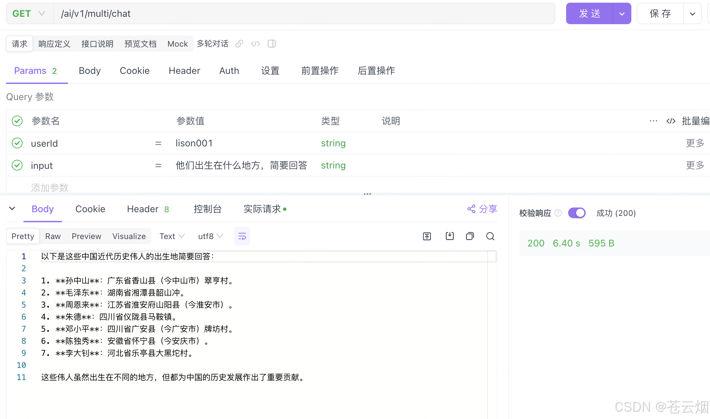Click the extract response upload icon
The height and width of the screenshot is (419, 710).
(x=427, y=236)
